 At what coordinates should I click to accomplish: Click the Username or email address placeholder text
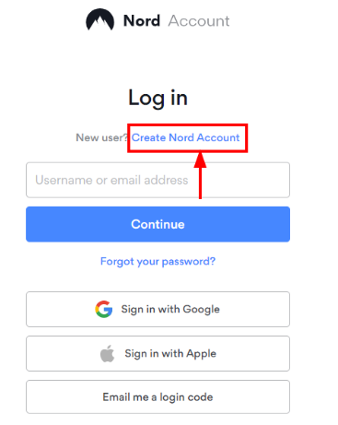pos(111,180)
